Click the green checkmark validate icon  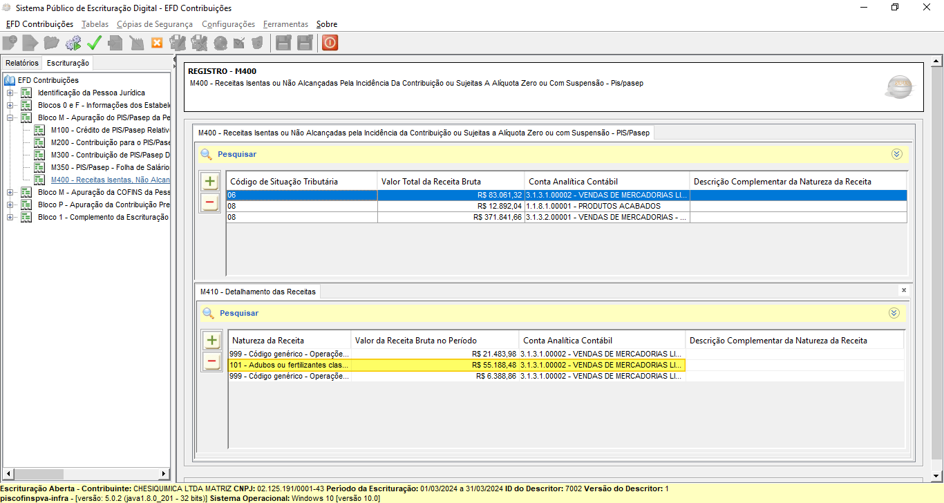click(94, 43)
